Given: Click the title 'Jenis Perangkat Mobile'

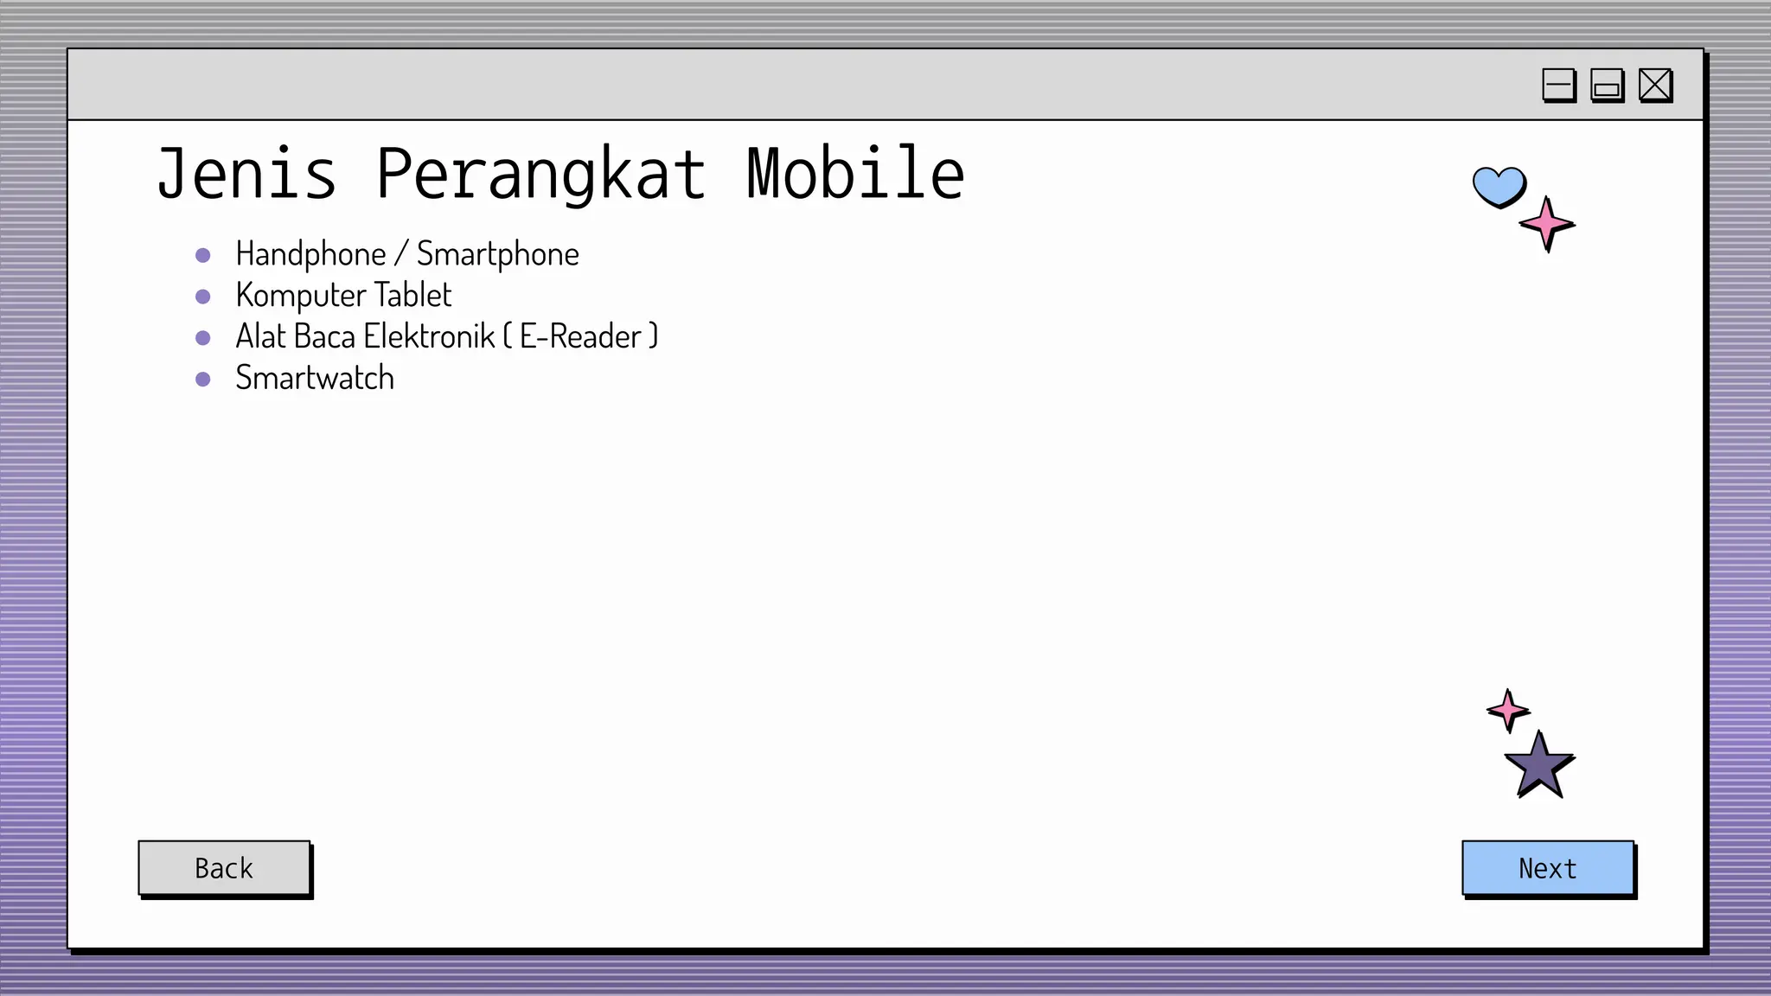Looking at the screenshot, I should click(x=560, y=174).
